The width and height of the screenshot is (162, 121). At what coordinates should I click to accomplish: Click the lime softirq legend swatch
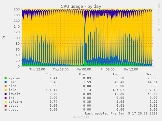6,102
